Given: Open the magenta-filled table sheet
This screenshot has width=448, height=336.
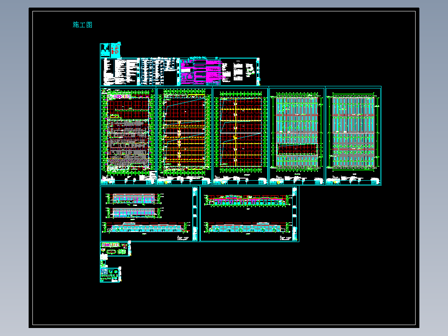Looking at the screenshot, I should (200, 72).
